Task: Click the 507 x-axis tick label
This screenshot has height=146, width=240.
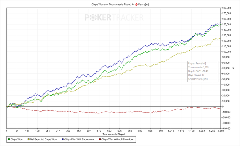Action: click(89, 131)
